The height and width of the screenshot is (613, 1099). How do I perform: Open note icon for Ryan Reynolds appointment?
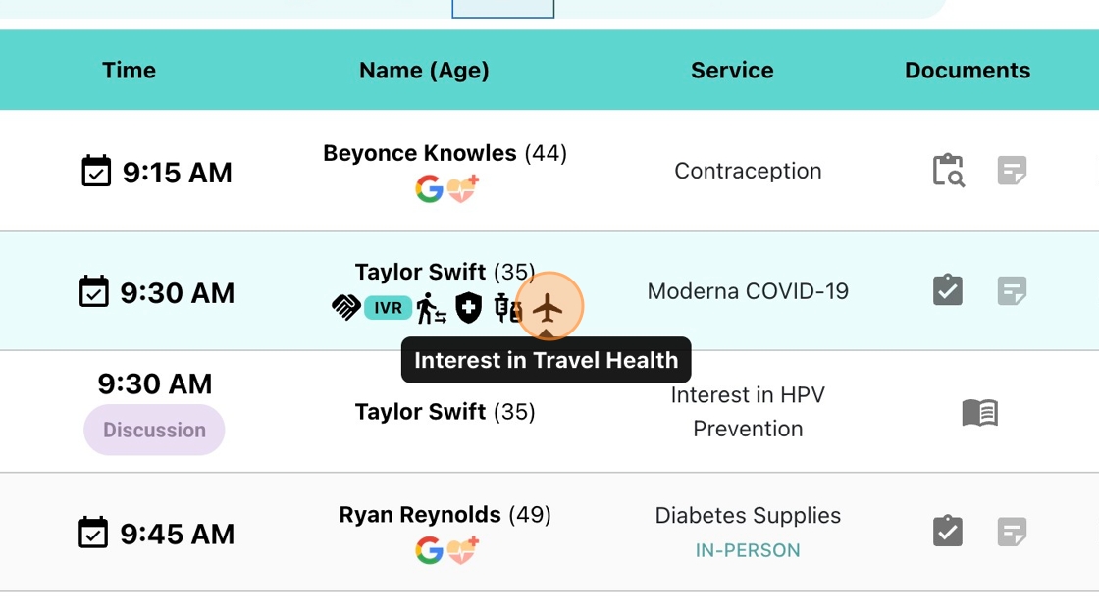1012,532
